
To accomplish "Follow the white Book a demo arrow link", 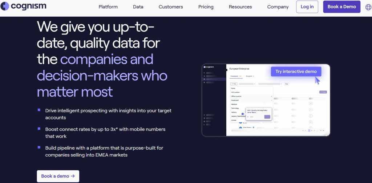I will click(58, 176).
